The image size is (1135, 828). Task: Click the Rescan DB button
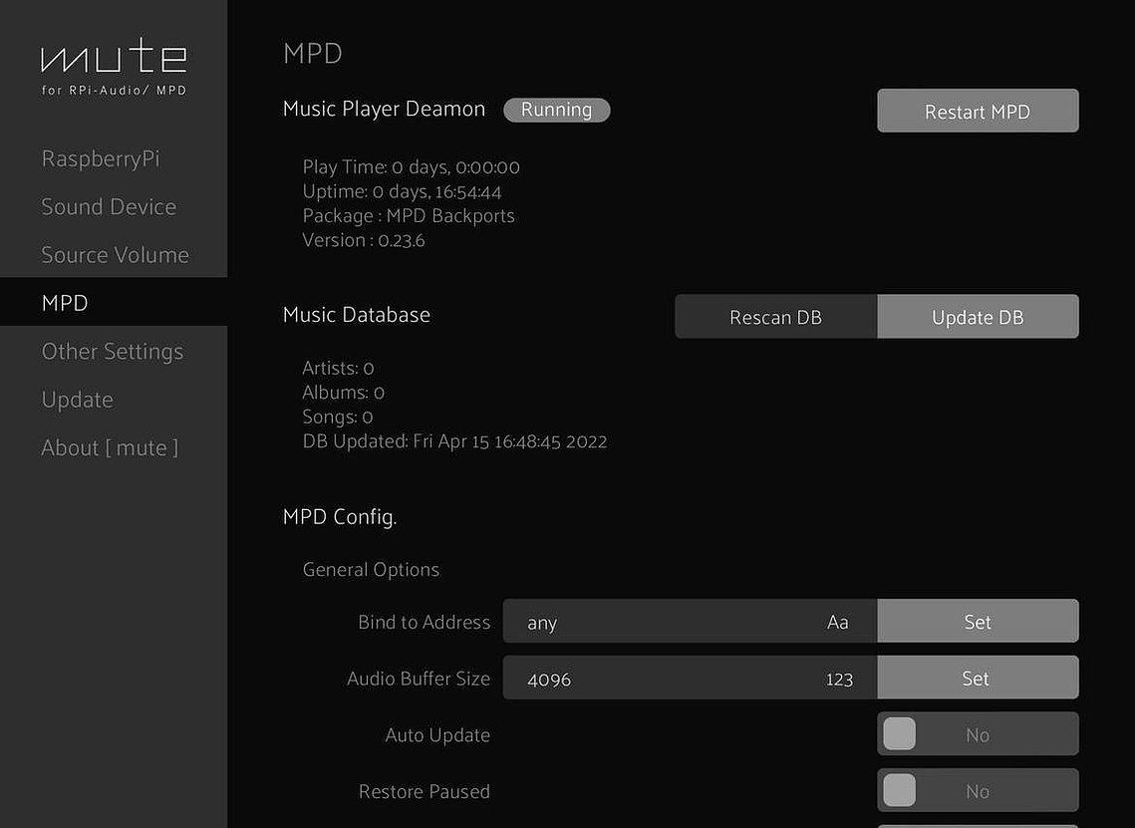776,316
